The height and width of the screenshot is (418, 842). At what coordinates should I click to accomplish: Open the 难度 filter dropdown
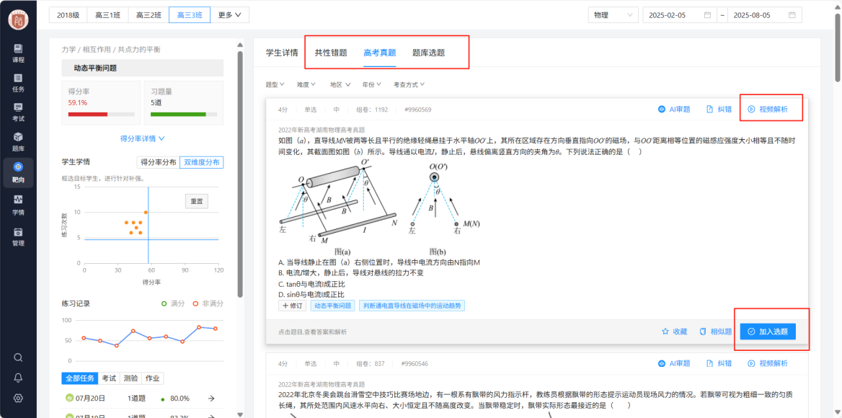(306, 84)
